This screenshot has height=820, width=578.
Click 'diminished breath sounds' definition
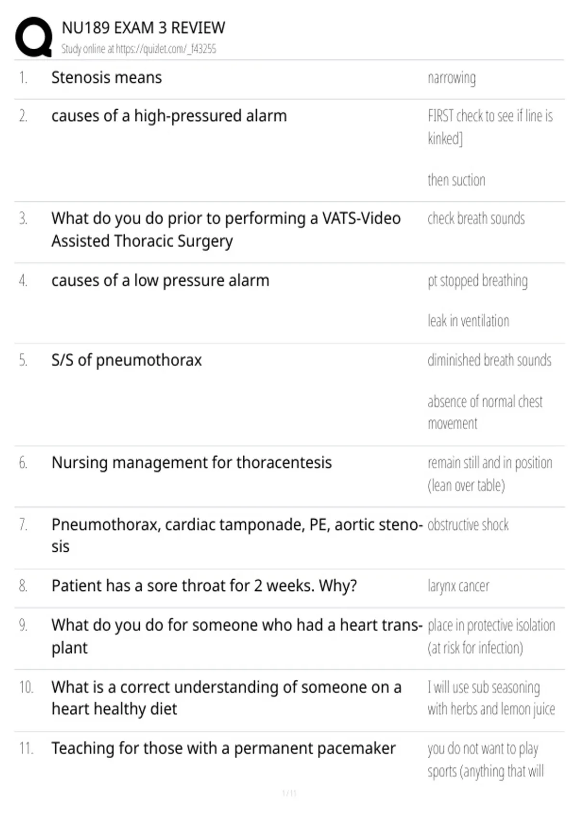489,360
